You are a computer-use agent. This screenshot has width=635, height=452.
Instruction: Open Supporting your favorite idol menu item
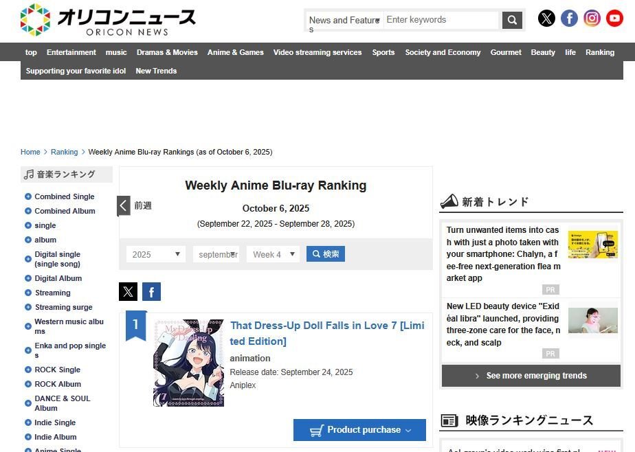pos(76,71)
